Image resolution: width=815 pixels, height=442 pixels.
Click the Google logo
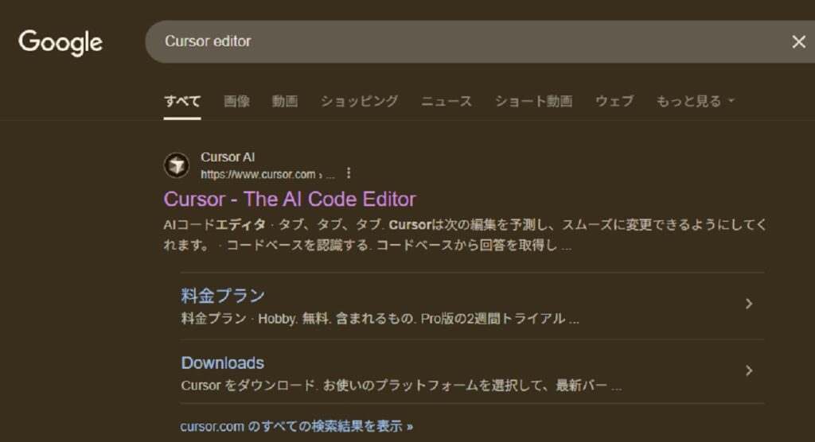(60, 43)
